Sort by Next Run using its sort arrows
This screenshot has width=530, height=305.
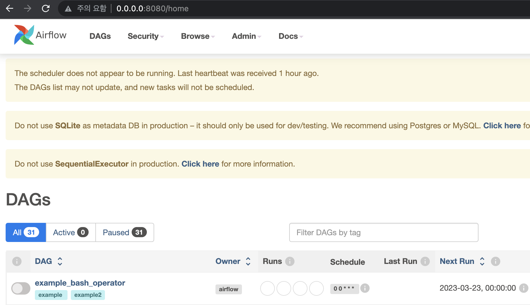(x=482, y=261)
